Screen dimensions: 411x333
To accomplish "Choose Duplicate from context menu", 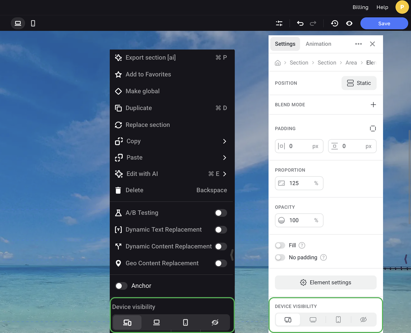I will (x=139, y=108).
